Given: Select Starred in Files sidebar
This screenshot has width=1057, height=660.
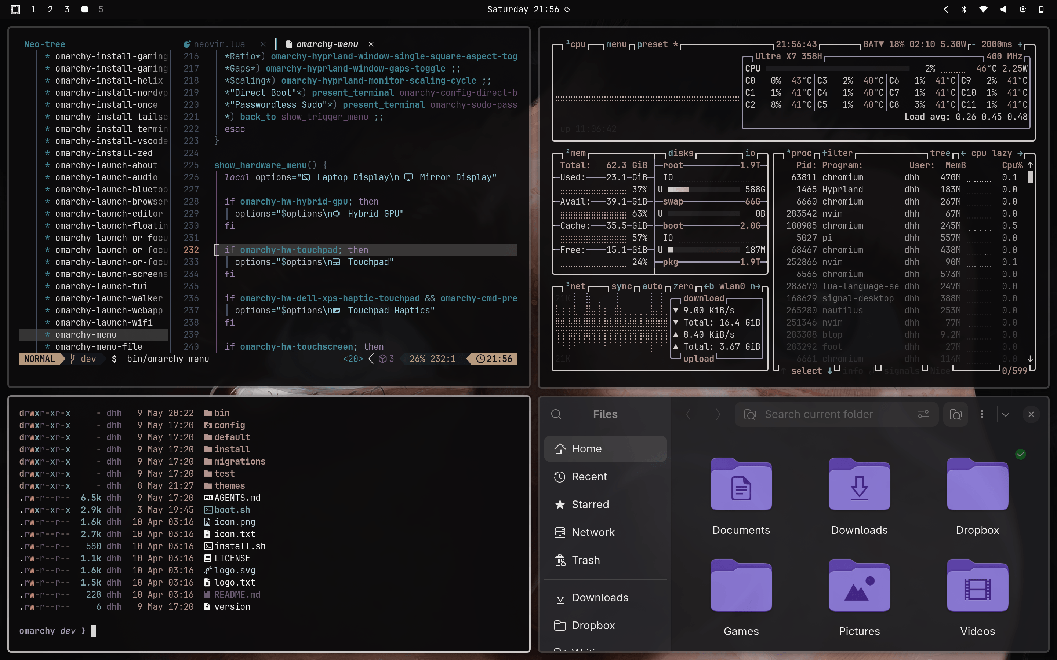Looking at the screenshot, I should coord(605,504).
